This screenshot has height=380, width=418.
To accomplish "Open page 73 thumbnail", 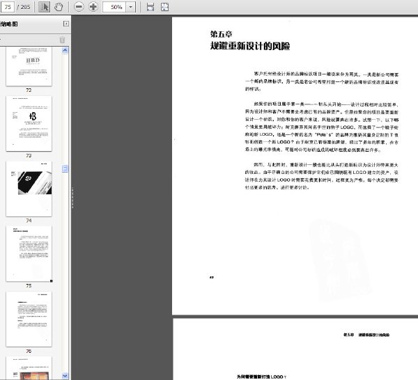I will 29,124.
